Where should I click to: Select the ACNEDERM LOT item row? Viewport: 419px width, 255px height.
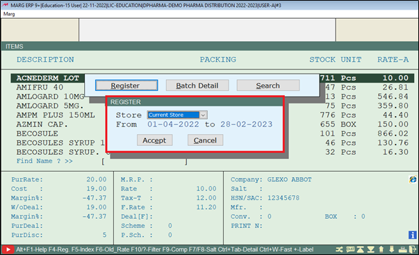(x=213, y=78)
